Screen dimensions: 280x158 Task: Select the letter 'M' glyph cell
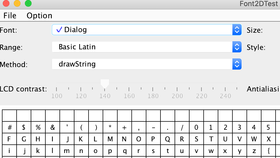point(110,139)
